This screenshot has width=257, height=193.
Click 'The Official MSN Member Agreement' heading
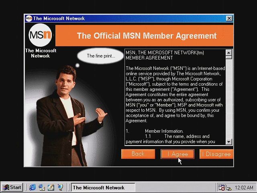coord(147,36)
